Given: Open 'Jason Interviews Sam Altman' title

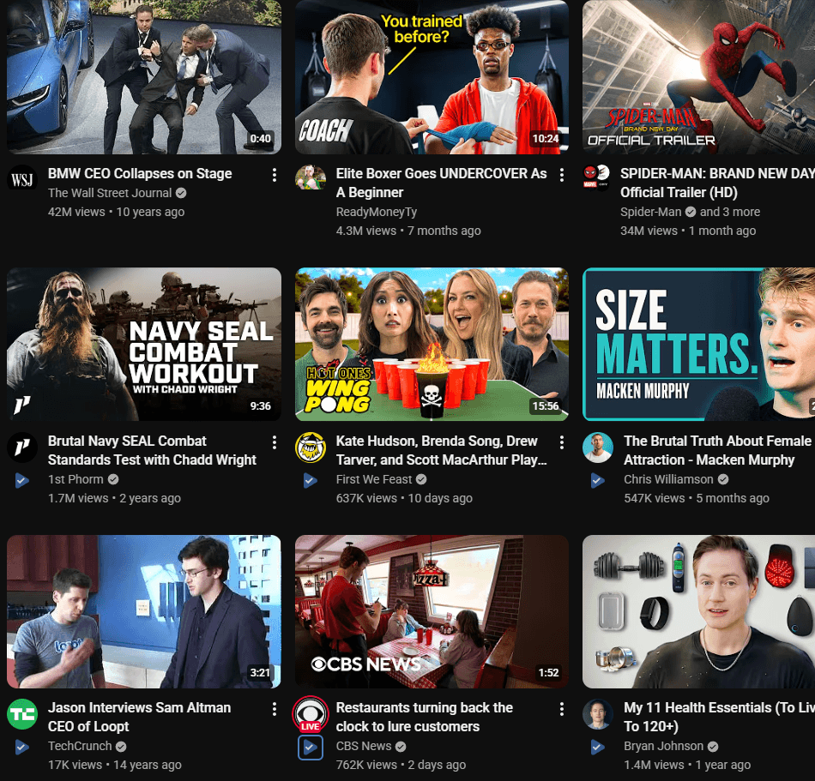Looking at the screenshot, I should [x=139, y=717].
